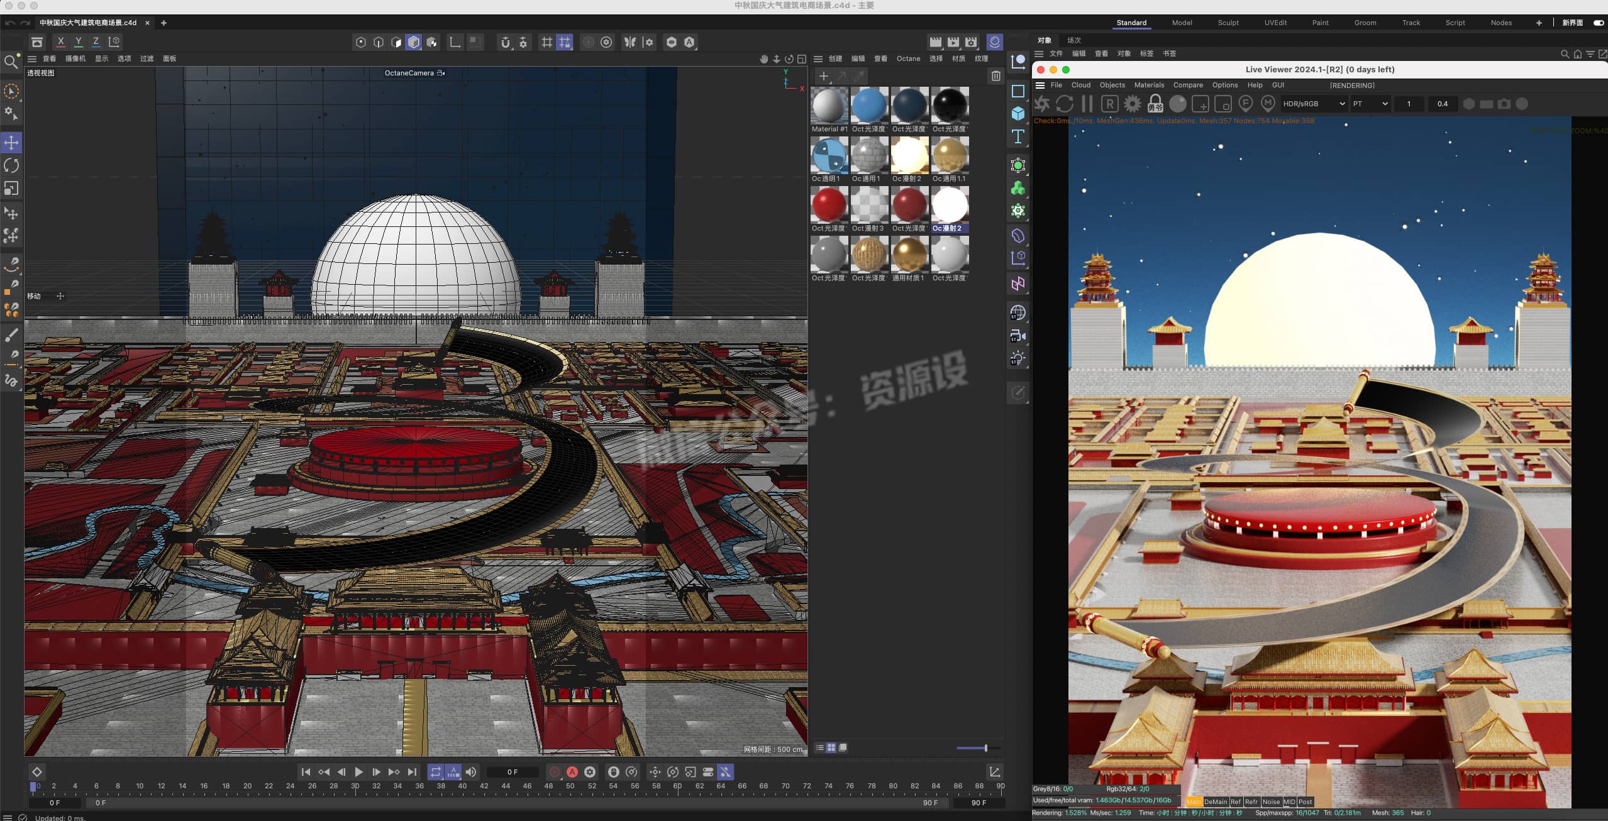
Task: Jump to the timeline end
Action: pyautogui.click(x=412, y=772)
